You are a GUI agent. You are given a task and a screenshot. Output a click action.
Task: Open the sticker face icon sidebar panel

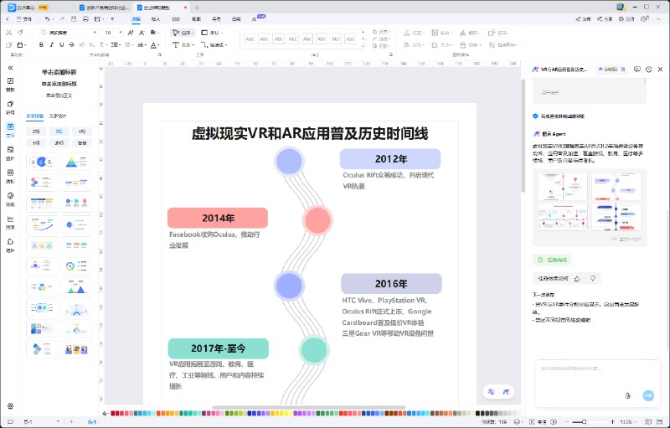click(10, 199)
